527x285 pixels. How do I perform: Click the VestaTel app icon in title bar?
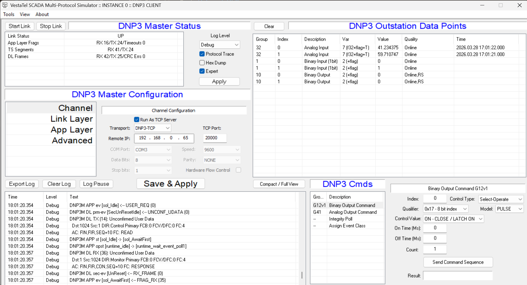coord(5,5)
